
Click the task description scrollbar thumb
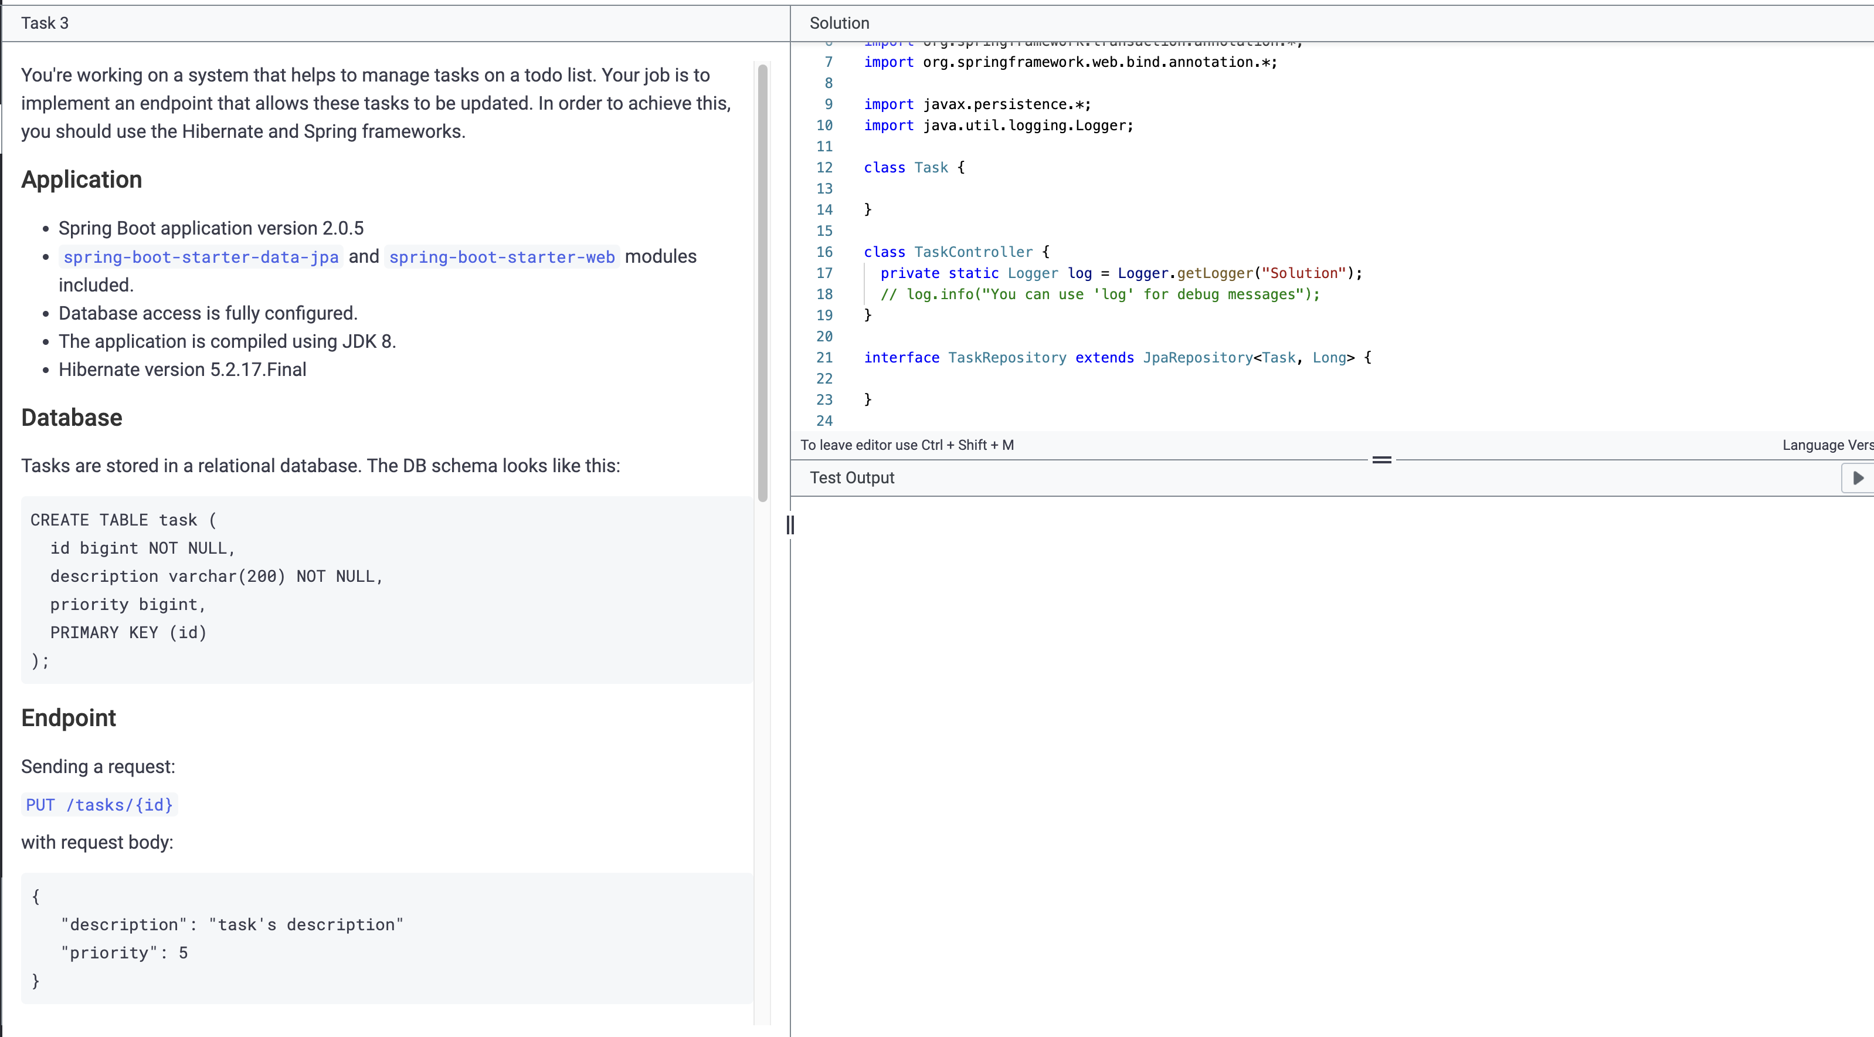pyautogui.click(x=762, y=282)
